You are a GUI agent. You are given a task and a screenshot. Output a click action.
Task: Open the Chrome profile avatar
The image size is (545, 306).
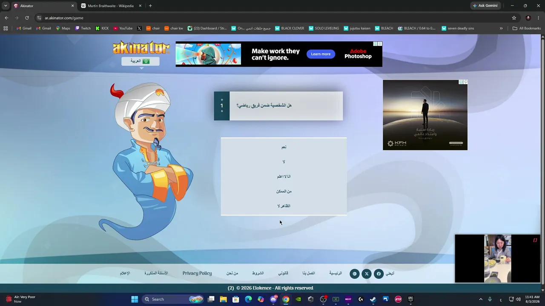[528, 18]
